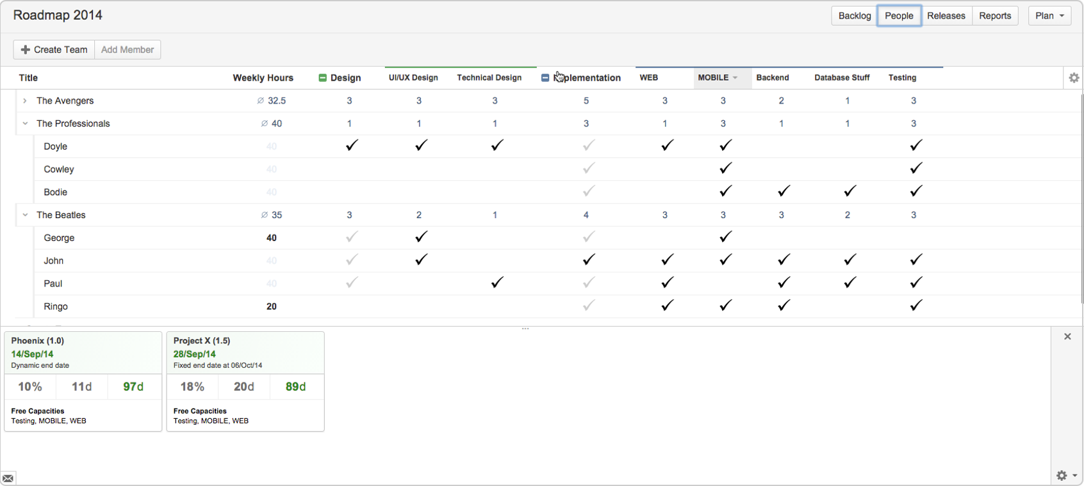
Task: Open the Plan dropdown menu
Action: coord(1049,16)
